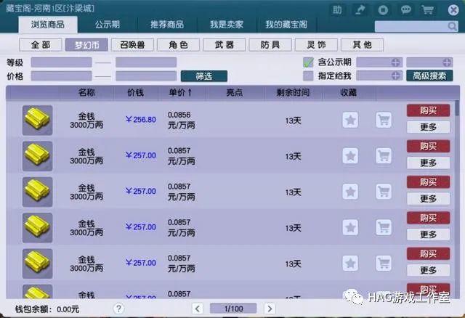Check the 指定给我 checkbox
The image size is (465, 318).
coord(308,76)
